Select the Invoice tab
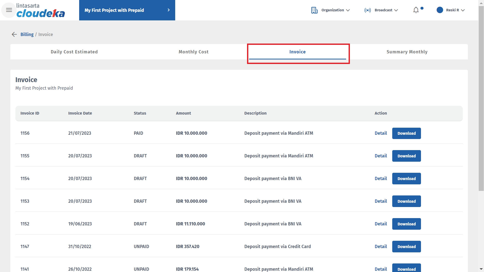The width and height of the screenshot is (484, 272). (x=297, y=52)
